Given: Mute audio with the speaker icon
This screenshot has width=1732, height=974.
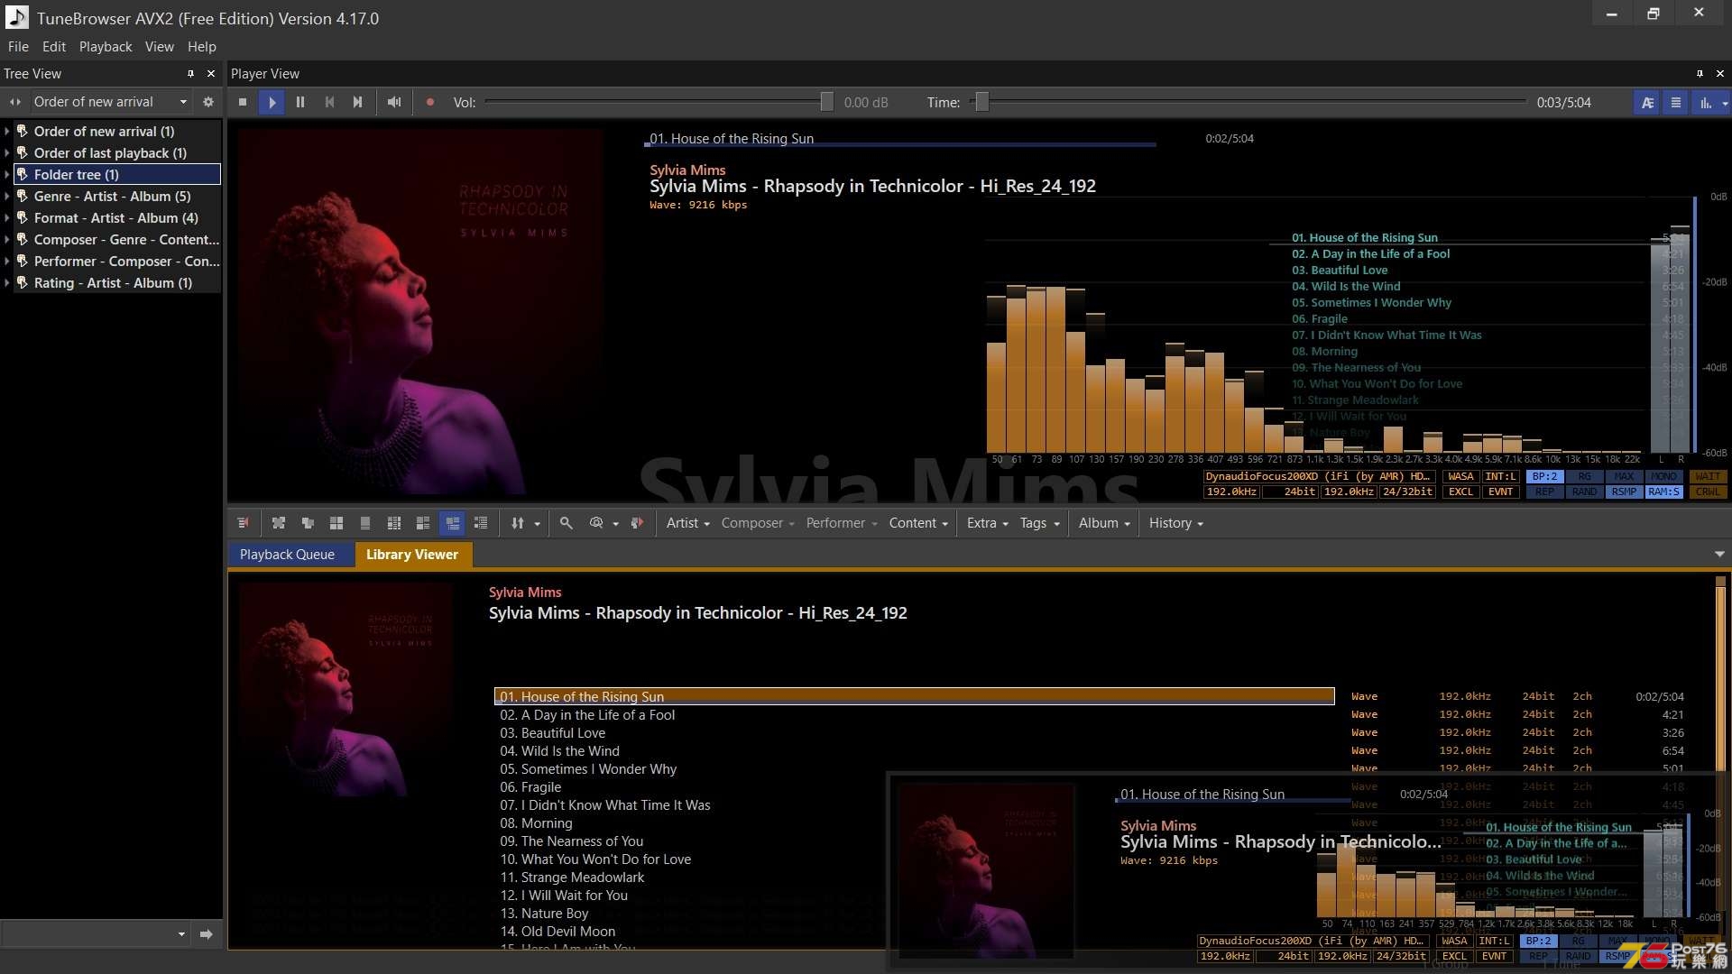Looking at the screenshot, I should tap(394, 103).
